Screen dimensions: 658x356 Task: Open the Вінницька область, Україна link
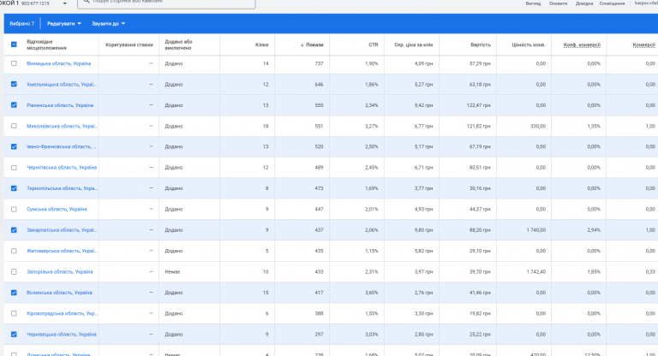tap(59, 63)
